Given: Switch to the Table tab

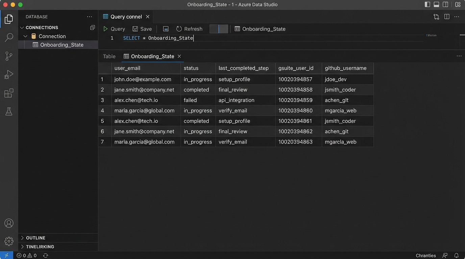Looking at the screenshot, I should pyautogui.click(x=109, y=56).
